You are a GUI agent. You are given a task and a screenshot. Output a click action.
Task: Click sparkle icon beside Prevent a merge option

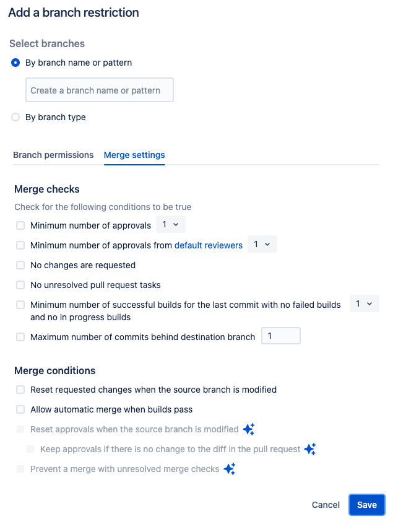229,469
